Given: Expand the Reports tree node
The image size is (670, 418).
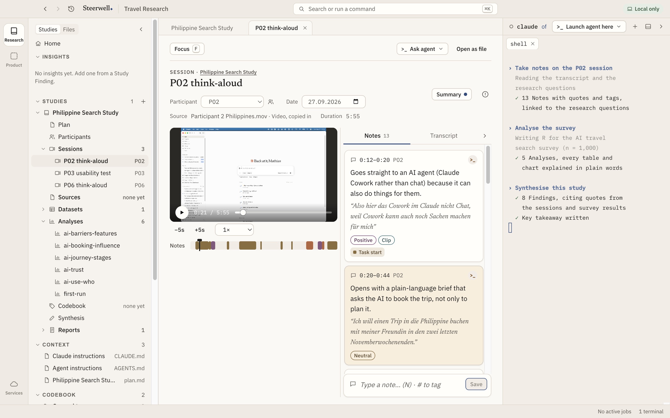Looking at the screenshot, I should (43, 330).
